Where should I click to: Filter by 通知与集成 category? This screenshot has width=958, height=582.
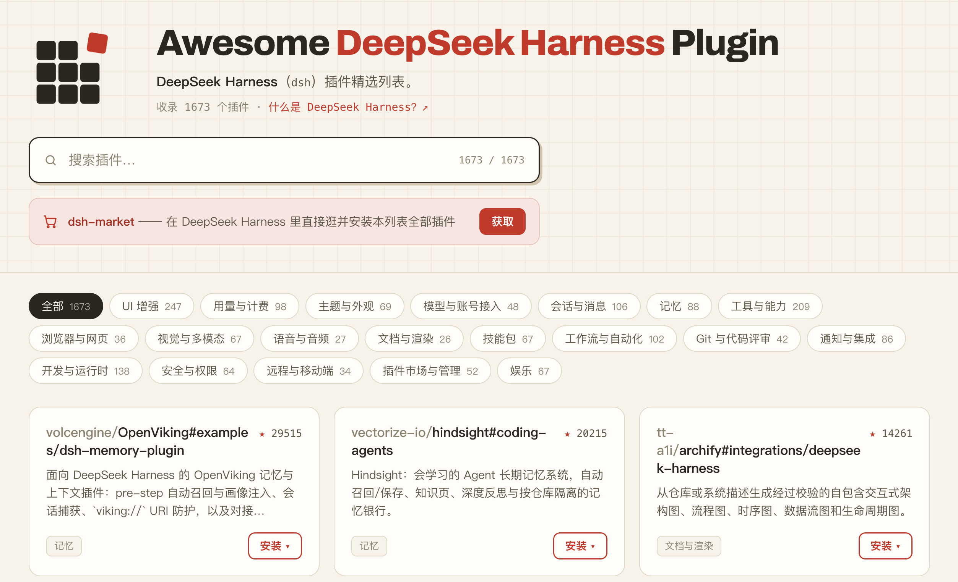tap(856, 338)
